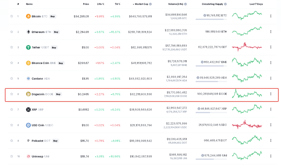Open the more options menu for Cardano

point(271,78)
